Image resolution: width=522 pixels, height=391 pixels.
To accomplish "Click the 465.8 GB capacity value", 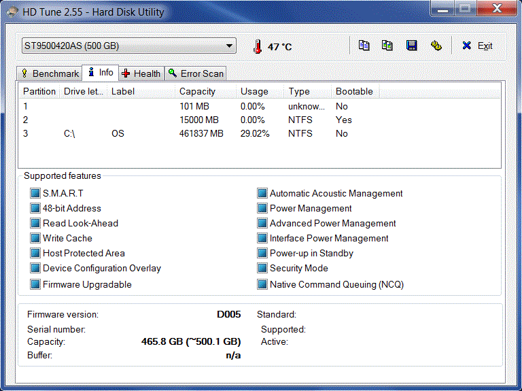I will click(191, 342).
